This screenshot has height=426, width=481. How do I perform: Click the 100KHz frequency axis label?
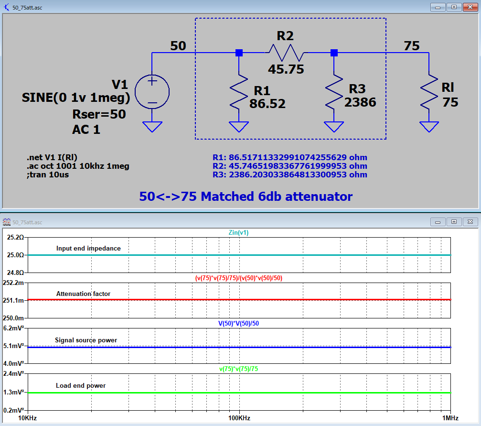[239, 418]
